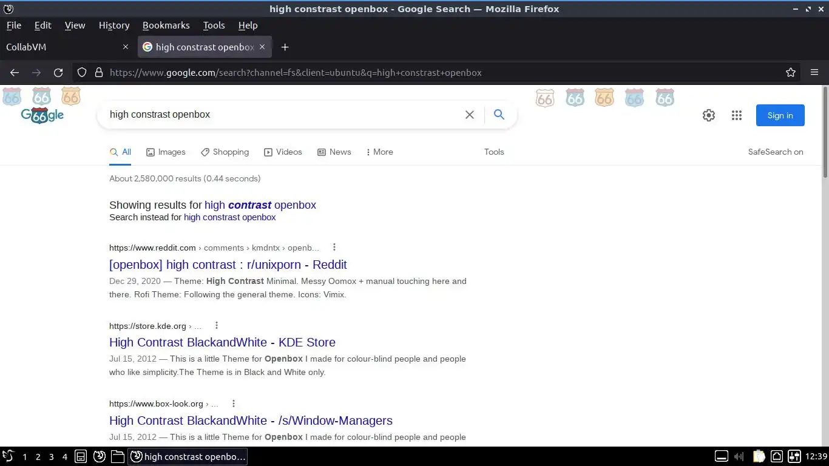Click the Firefox window button in taskbar
This screenshot has width=829, height=466.
coord(188,456)
